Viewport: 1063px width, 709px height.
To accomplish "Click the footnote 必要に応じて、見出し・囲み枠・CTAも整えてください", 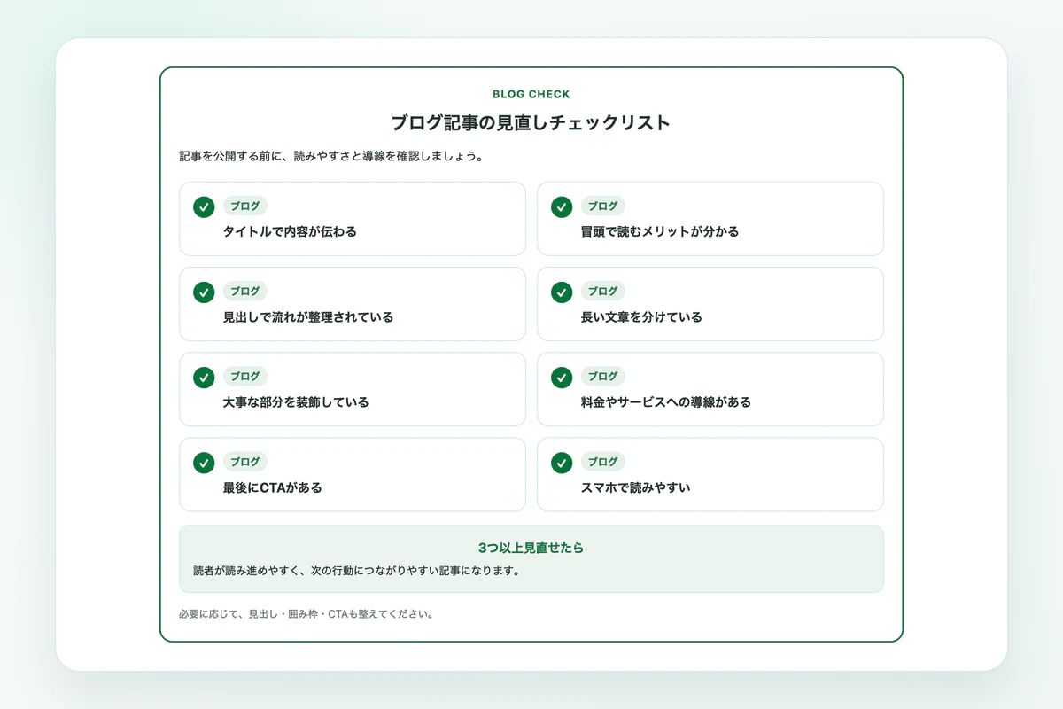I will [306, 614].
